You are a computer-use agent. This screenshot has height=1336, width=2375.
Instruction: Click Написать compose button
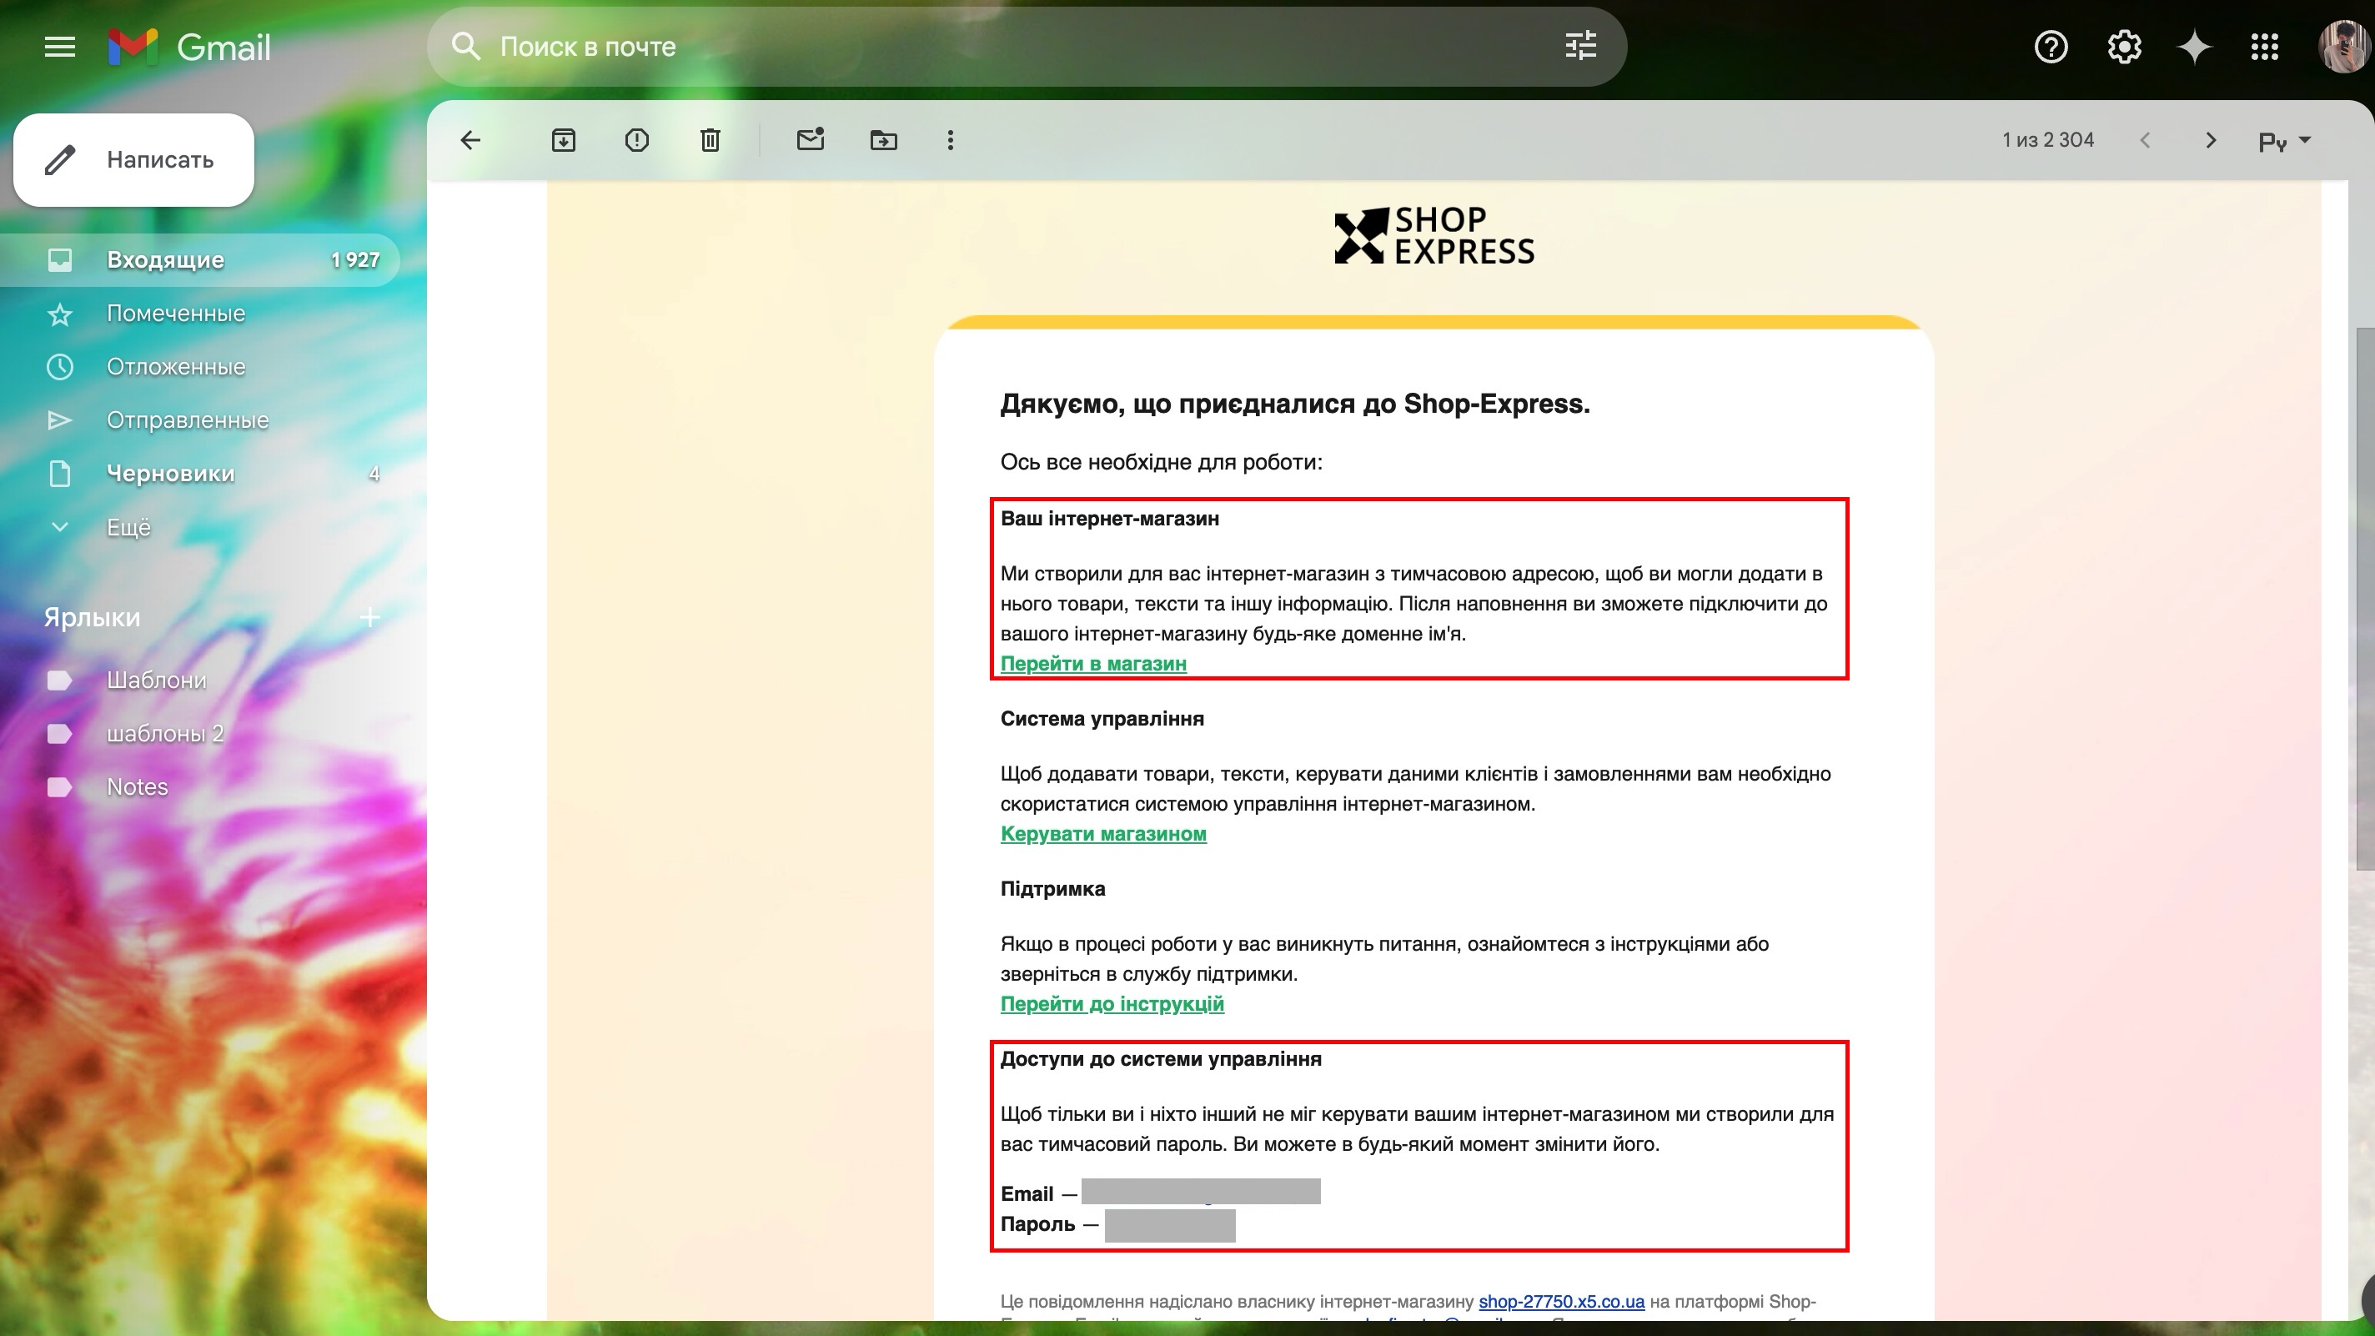(x=133, y=159)
